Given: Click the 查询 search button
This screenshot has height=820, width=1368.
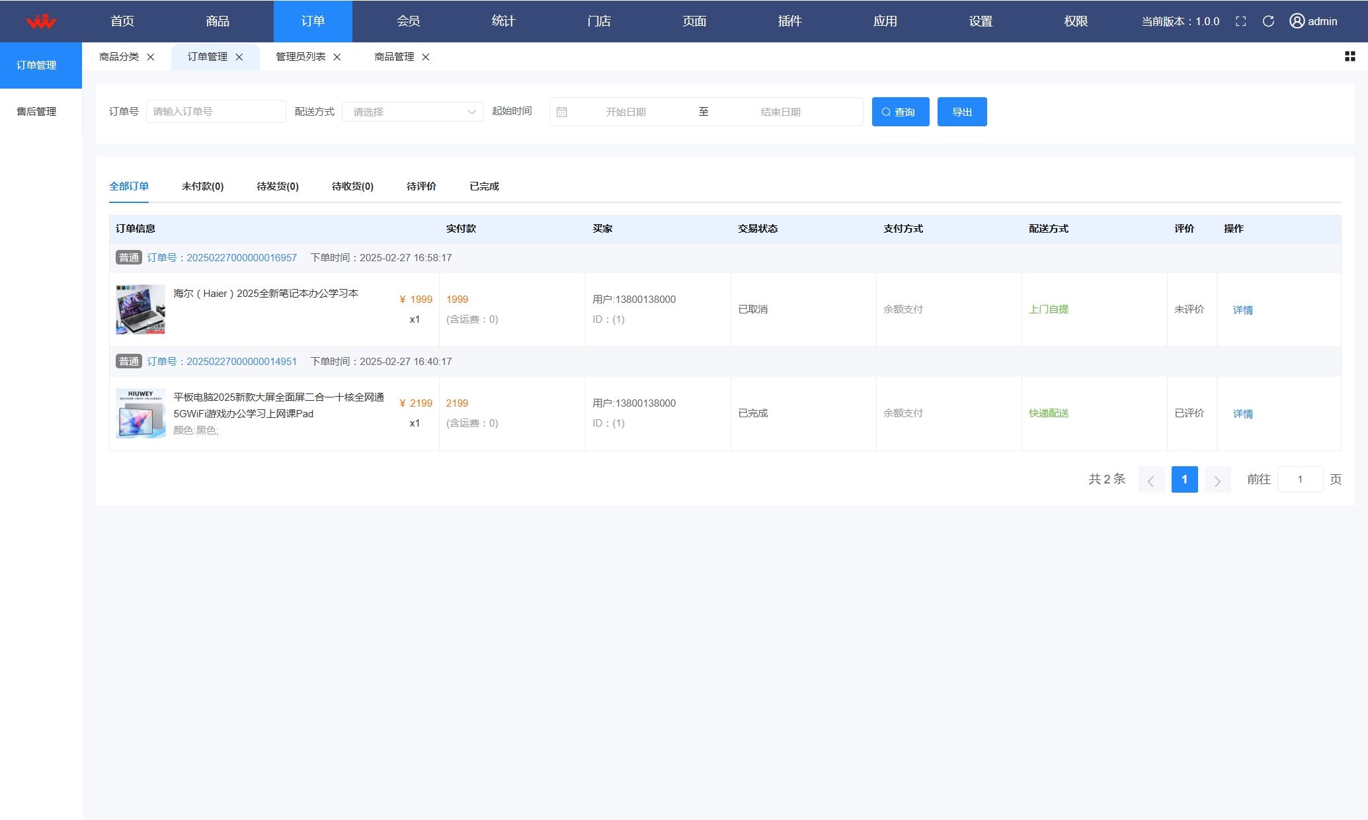Looking at the screenshot, I should click(900, 112).
